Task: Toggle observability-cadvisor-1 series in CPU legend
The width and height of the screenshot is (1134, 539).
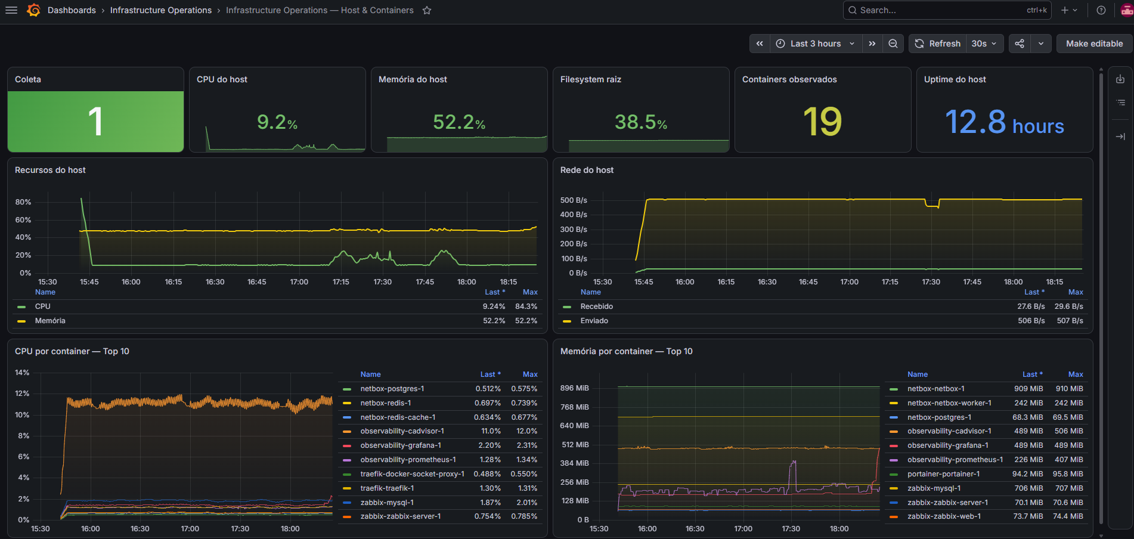Action: tap(402, 431)
